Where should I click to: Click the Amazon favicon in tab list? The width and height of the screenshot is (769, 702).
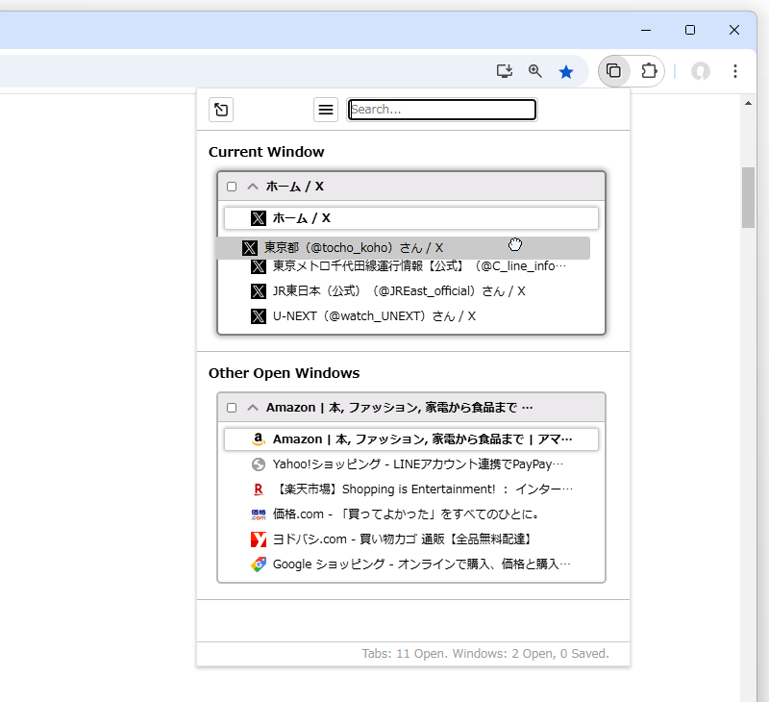click(259, 439)
